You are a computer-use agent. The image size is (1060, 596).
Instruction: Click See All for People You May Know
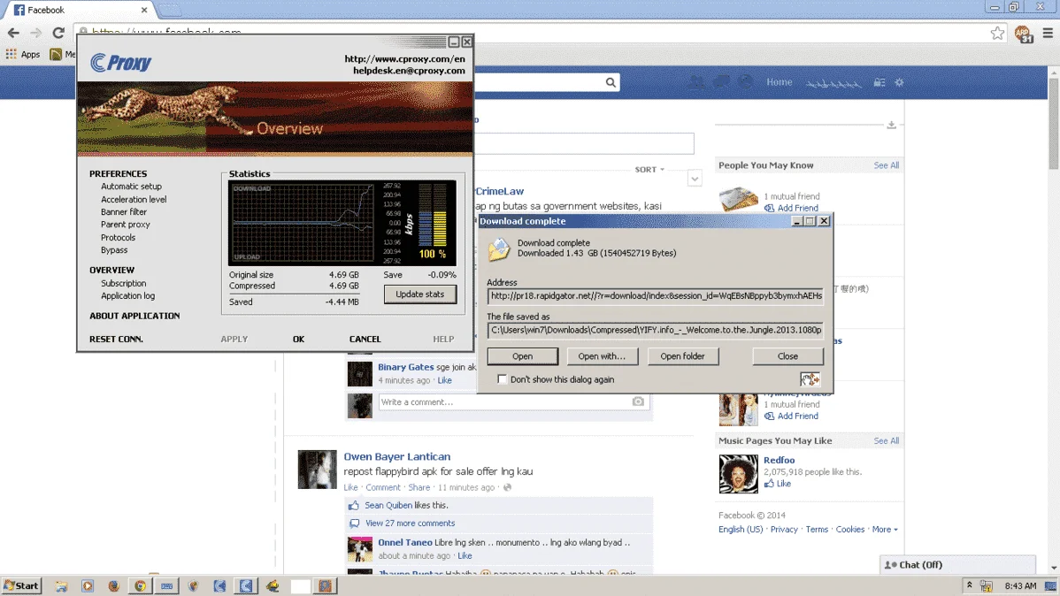(x=887, y=165)
